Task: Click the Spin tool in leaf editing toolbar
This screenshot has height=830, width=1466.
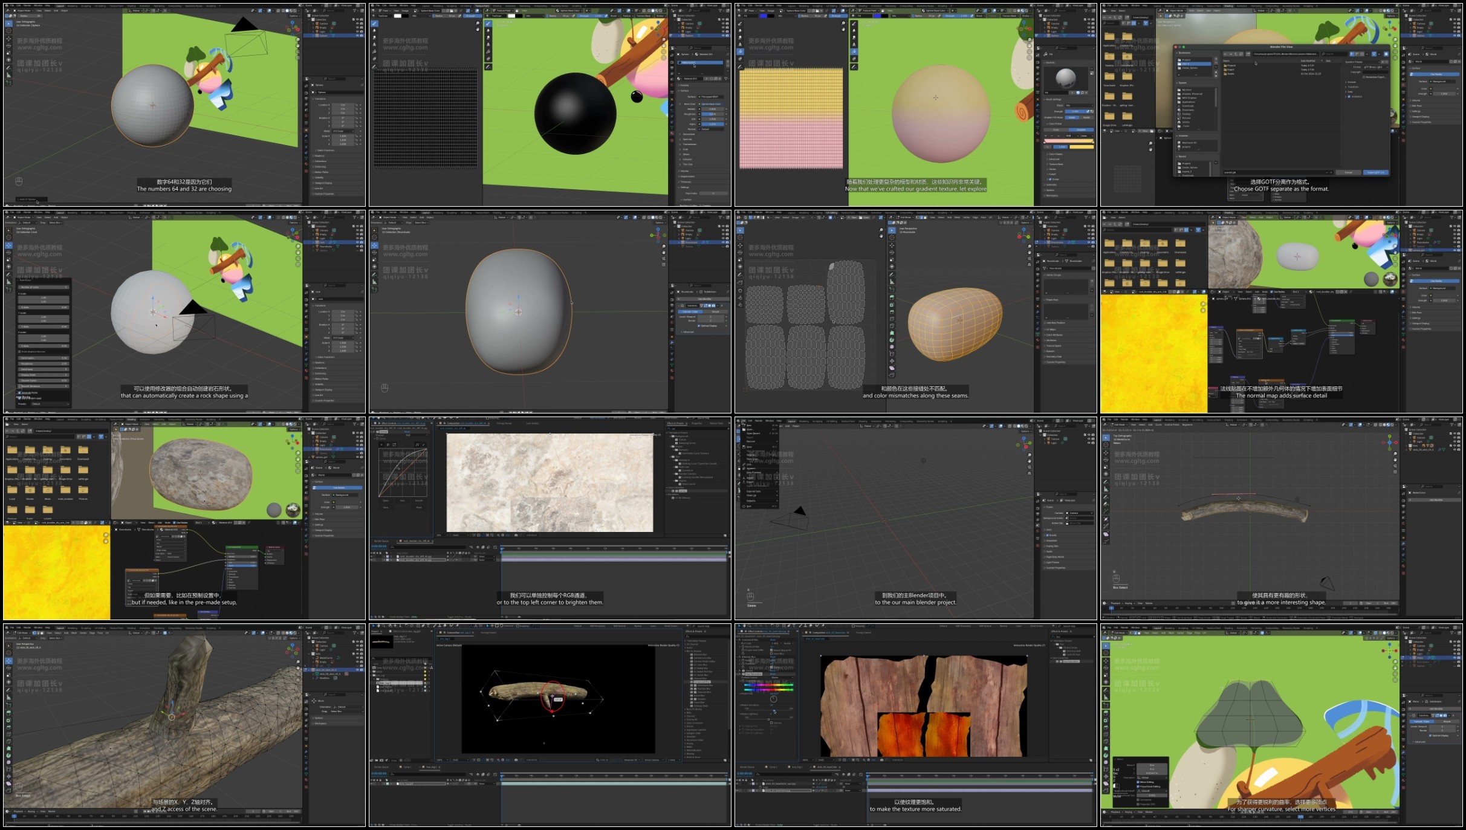Action: (x=1106, y=756)
